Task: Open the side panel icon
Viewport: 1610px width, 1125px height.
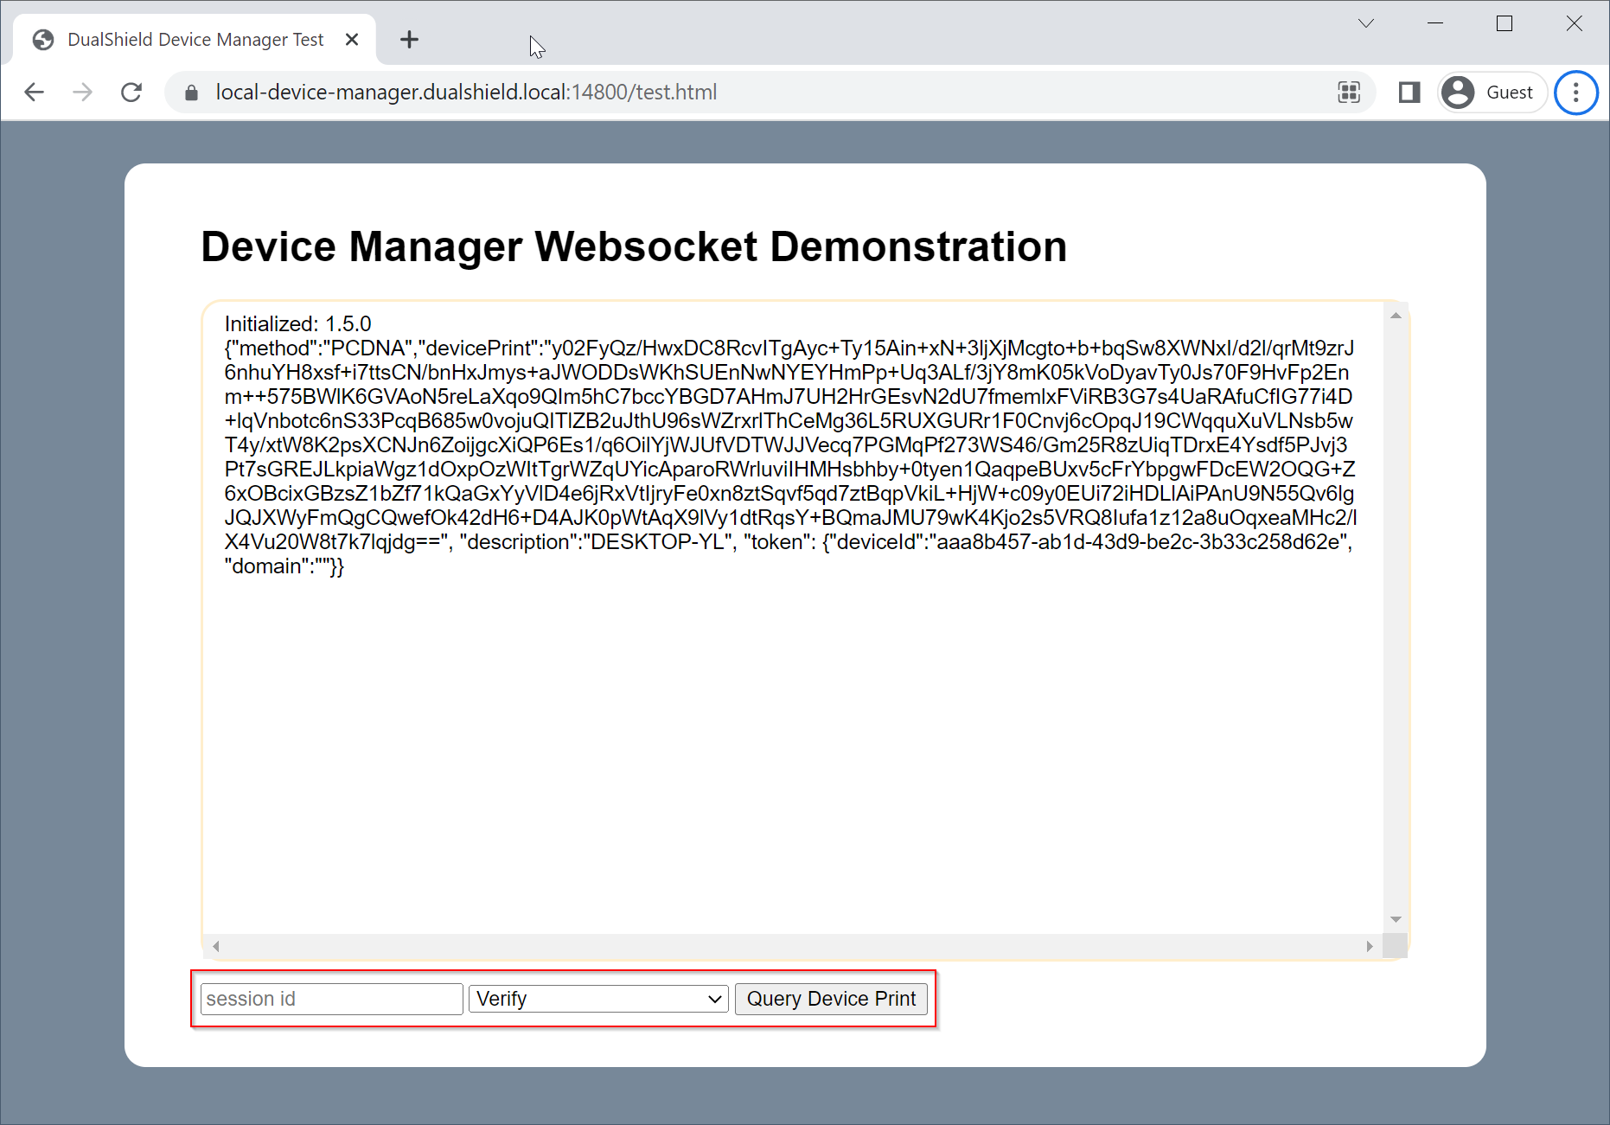Action: [1409, 93]
